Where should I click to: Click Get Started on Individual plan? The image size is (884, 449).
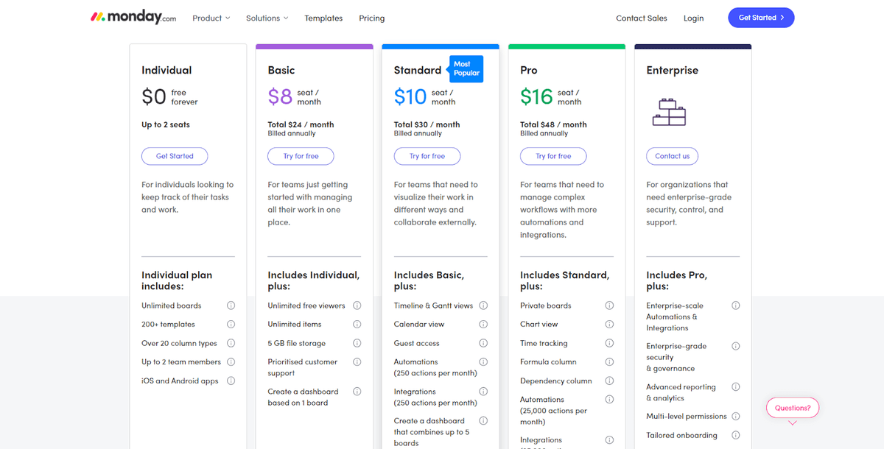click(x=175, y=156)
